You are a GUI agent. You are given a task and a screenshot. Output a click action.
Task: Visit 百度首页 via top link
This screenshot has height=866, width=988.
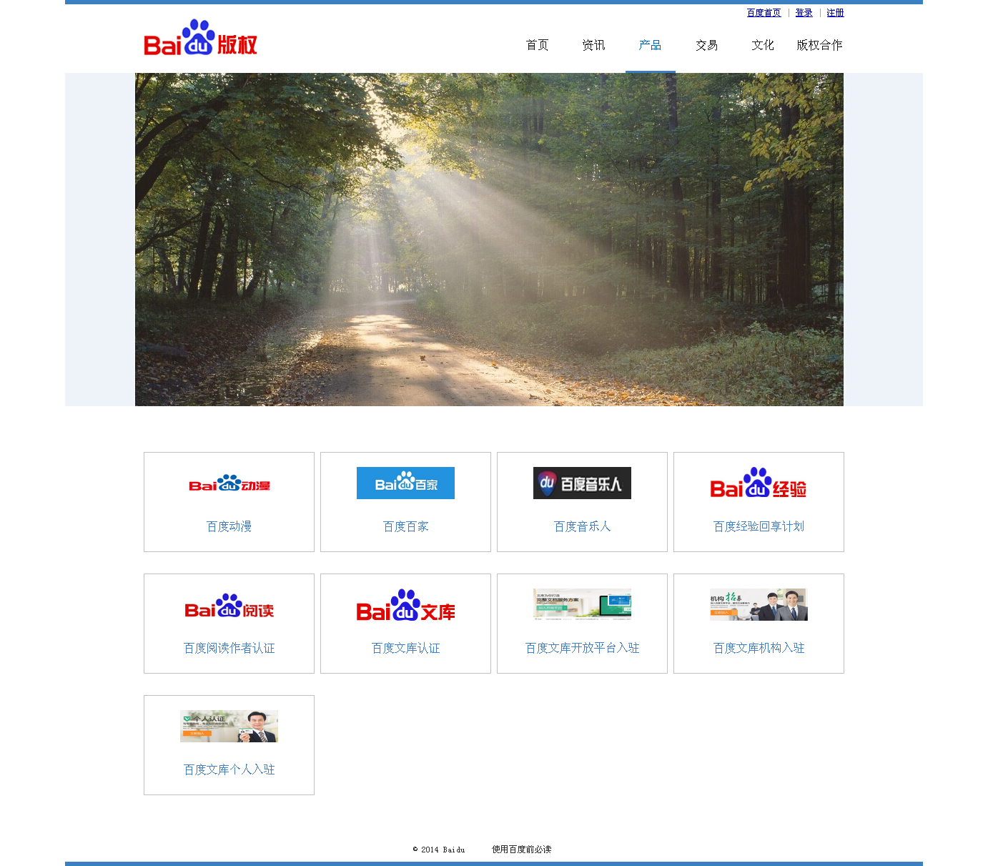click(x=764, y=12)
